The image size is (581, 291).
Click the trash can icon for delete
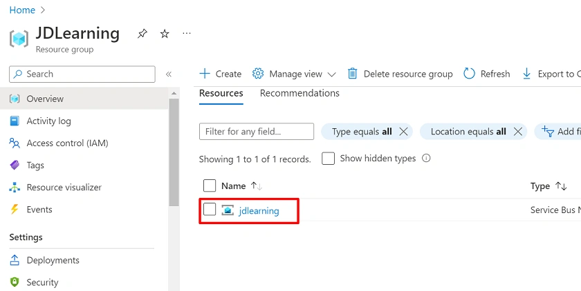point(352,74)
